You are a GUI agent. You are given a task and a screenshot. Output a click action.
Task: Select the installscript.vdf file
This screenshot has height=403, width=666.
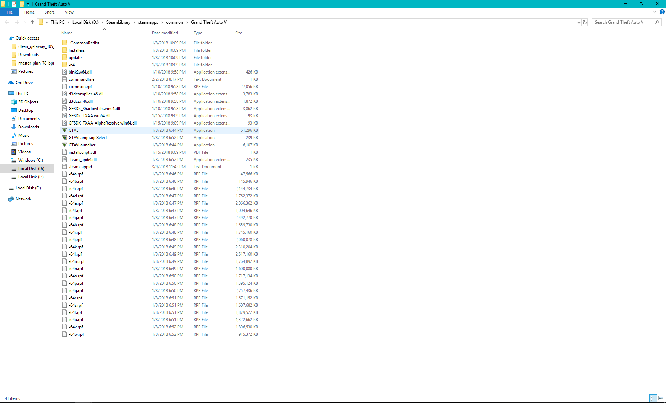(x=160, y=152)
